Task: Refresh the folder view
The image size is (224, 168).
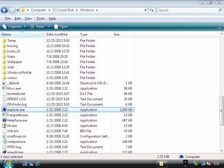Action: (152, 10)
